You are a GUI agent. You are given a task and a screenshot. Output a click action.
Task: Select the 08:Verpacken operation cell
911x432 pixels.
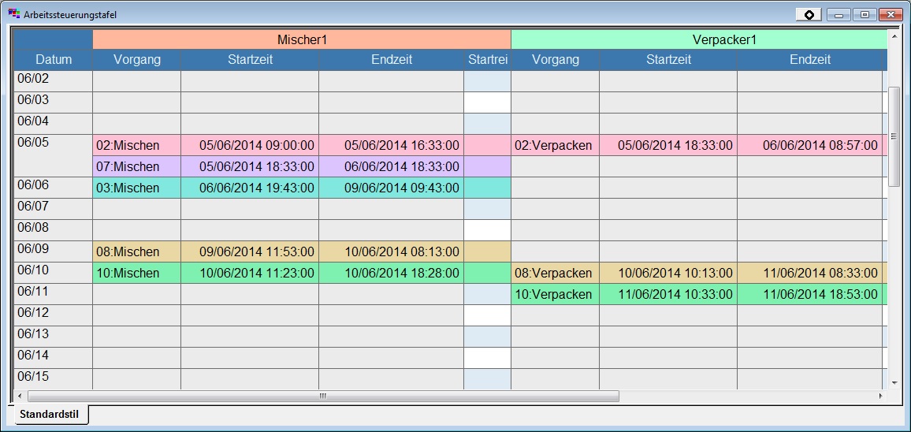(555, 273)
